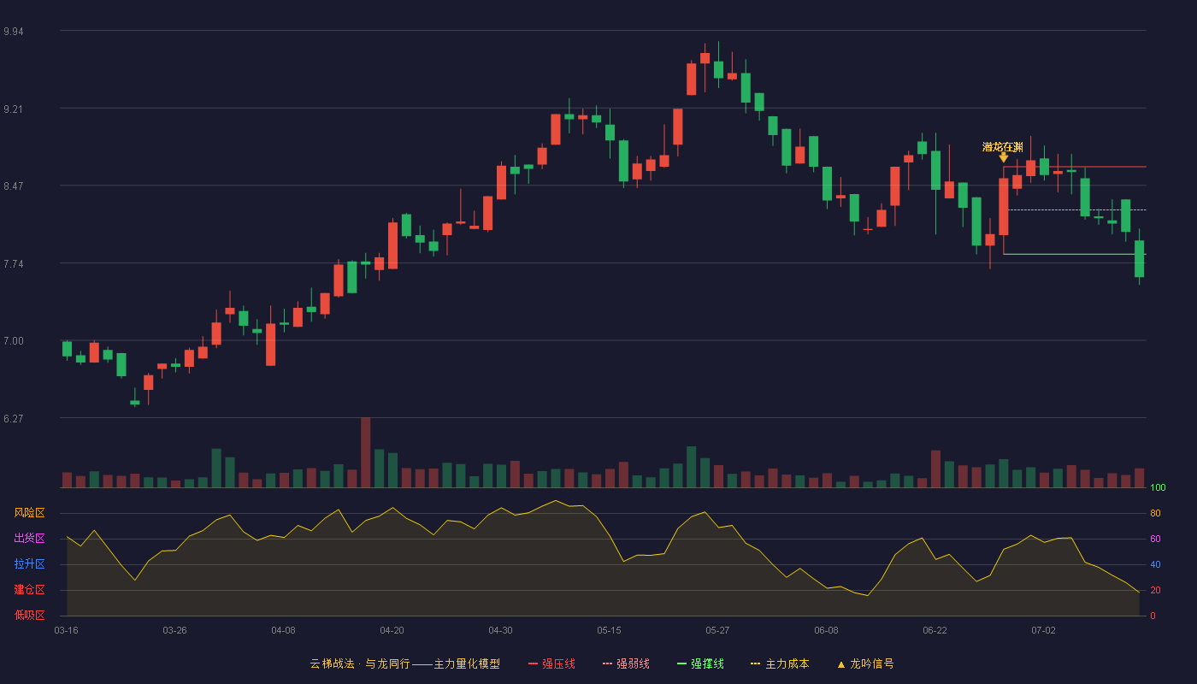Click the tallest volume bar in mid-April
Screen dimensions: 1197x684
pyautogui.click(x=365, y=452)
